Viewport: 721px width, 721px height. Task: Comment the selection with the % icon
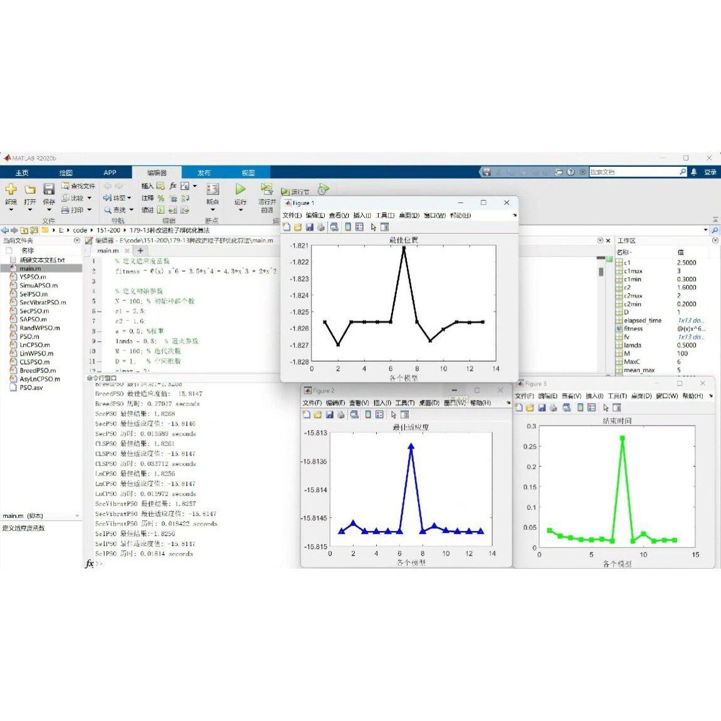click(161, 198)
